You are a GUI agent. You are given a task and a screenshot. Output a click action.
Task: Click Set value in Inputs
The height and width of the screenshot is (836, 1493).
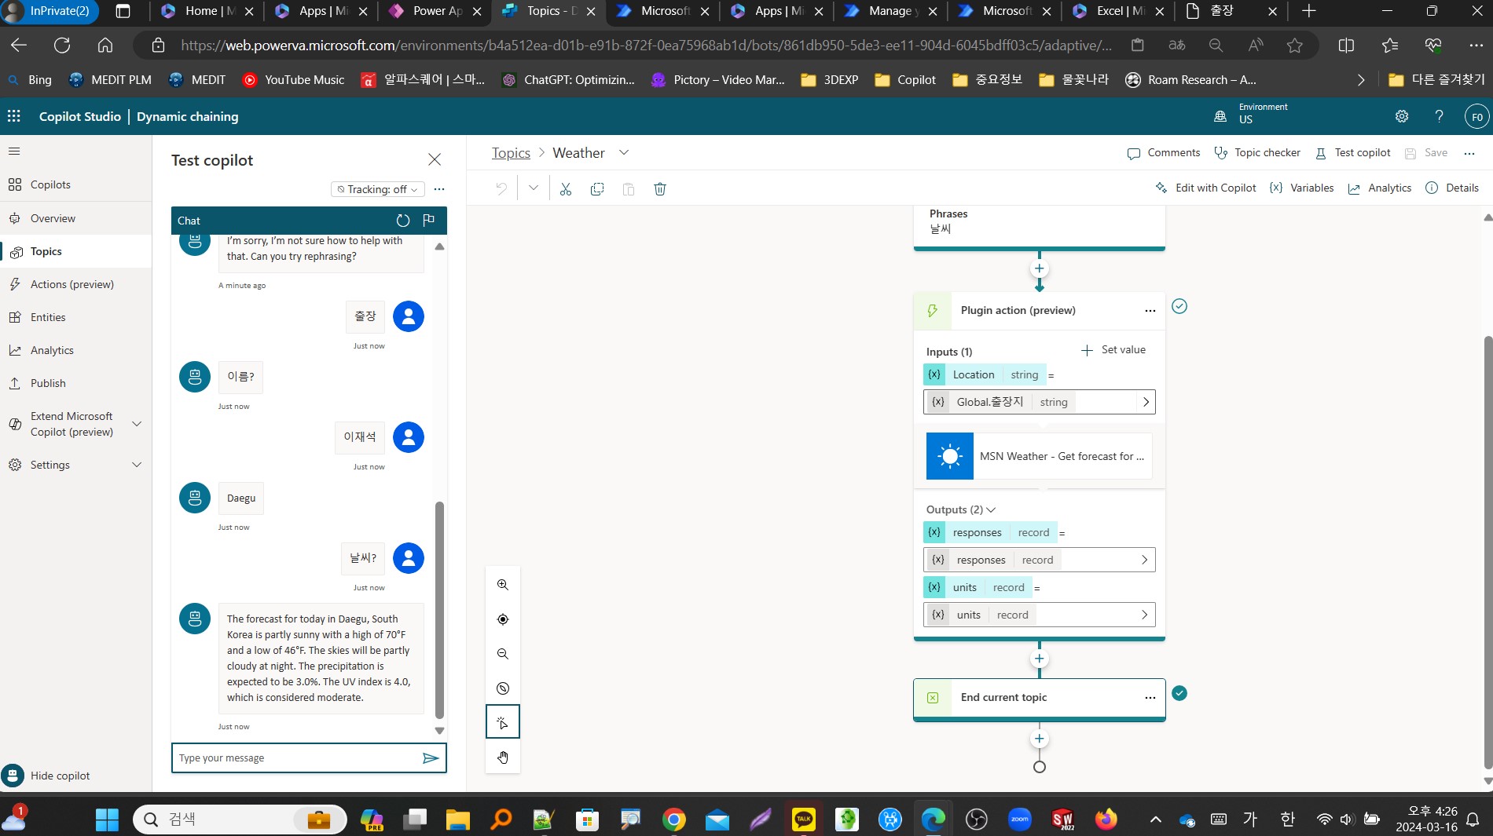1113,350
